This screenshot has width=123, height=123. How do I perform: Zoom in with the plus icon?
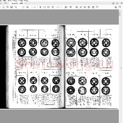53,7
